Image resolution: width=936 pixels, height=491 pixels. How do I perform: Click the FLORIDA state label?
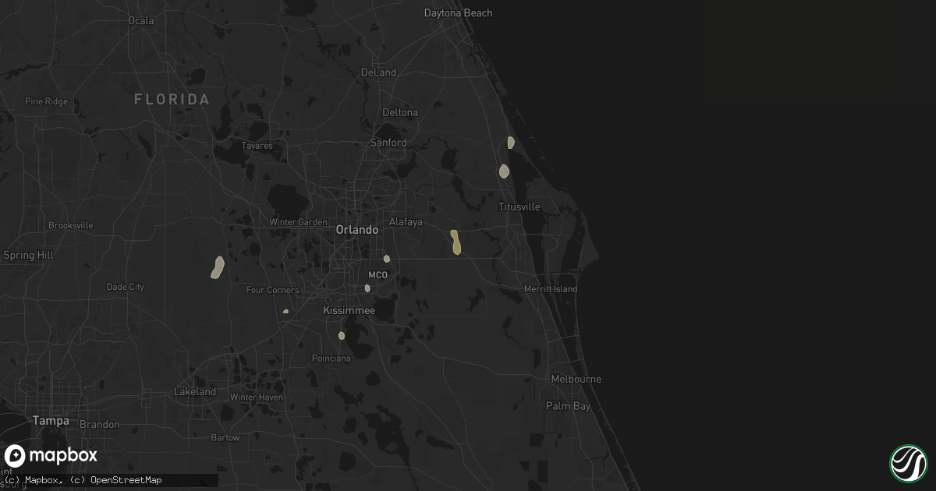click(x=172, y=99)
